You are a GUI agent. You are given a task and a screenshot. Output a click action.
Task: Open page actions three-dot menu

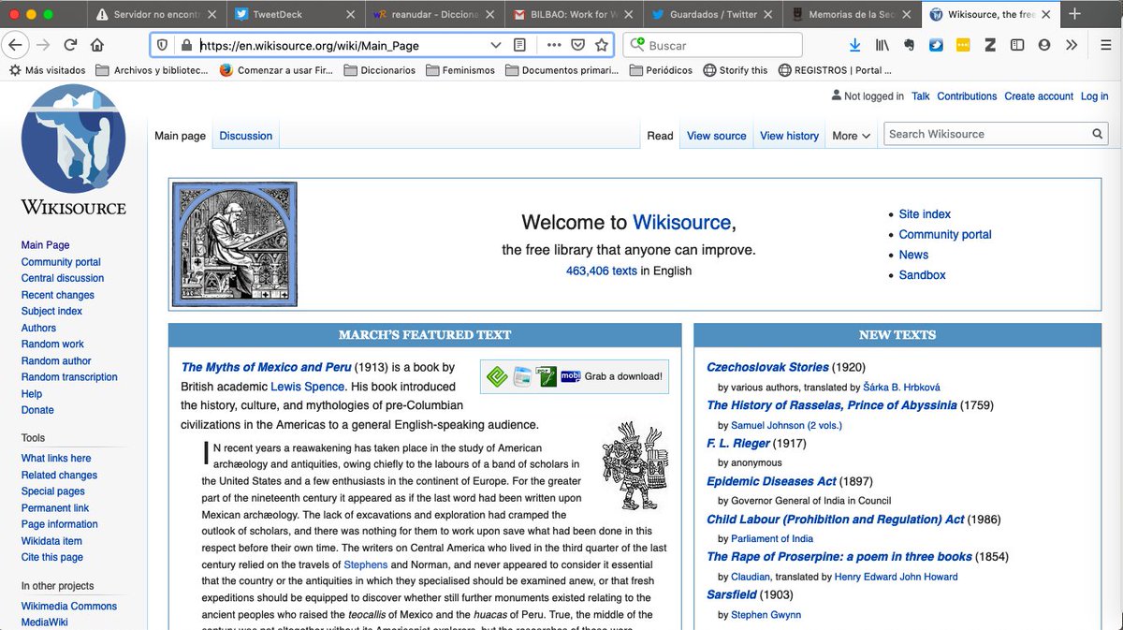click(x=554, y=45)
